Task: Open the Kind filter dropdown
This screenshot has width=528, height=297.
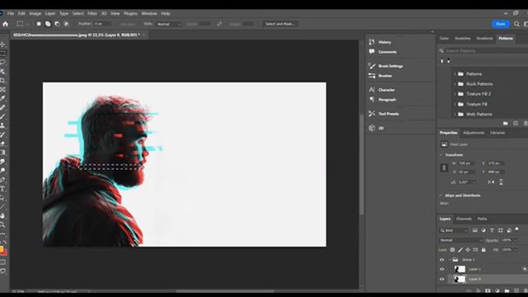Action: coord(454,230)
